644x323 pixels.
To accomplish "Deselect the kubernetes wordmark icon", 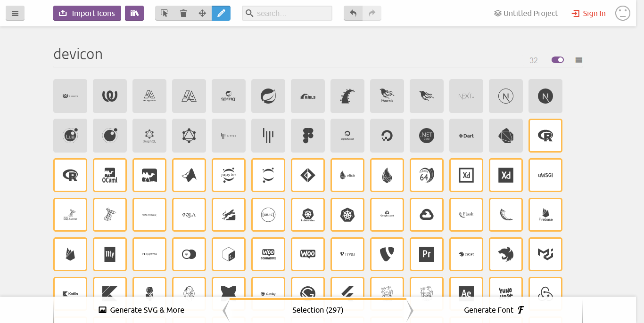I will pyautogui.click(x=308, y=215).
